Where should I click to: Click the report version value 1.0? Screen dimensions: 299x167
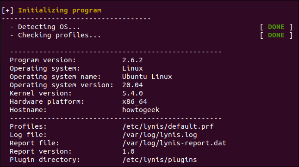(128, 152)
